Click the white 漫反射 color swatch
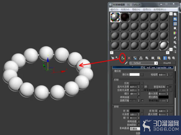This screenshot has height=135, width=181. [134, 75]
